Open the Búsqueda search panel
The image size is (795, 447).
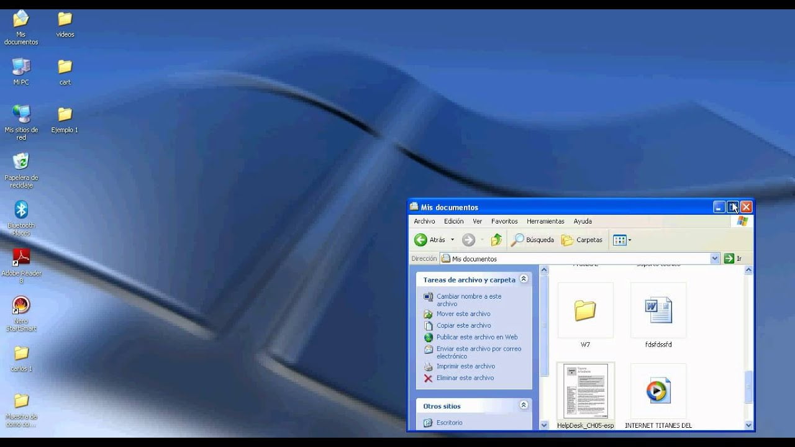[x=532, y=240]
